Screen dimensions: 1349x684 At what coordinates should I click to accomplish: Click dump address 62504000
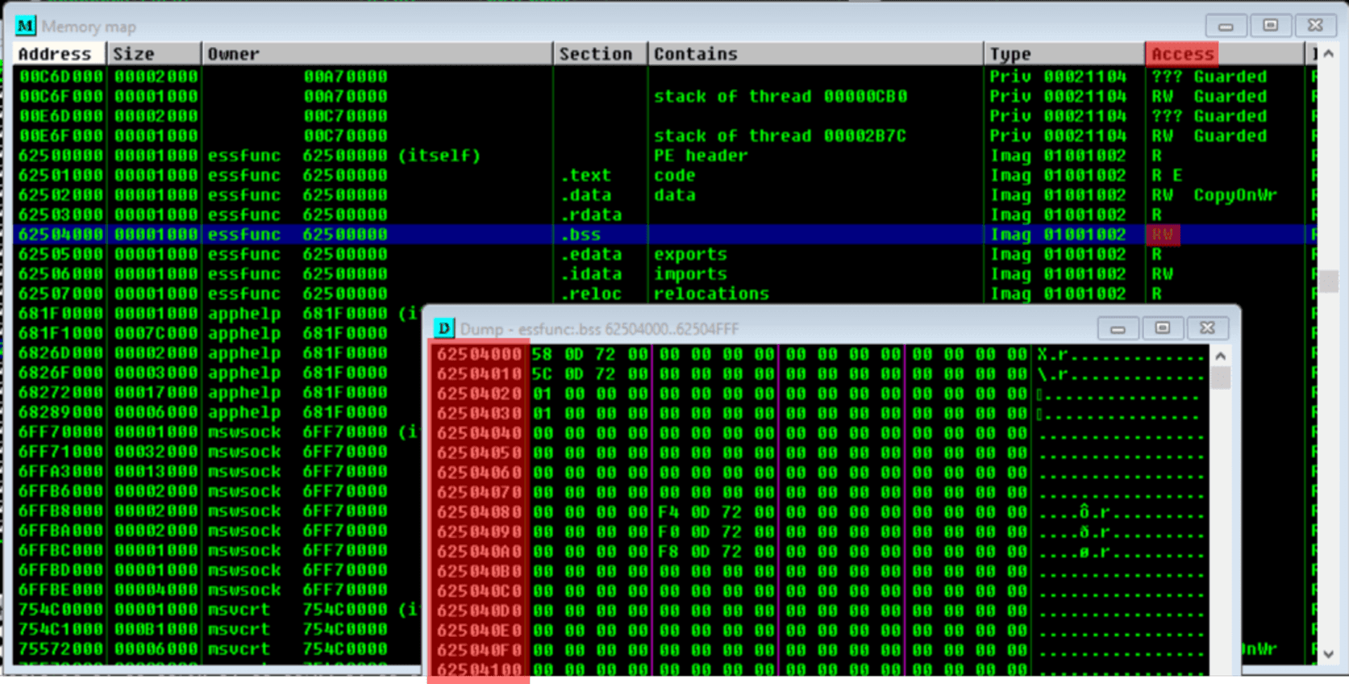click(x=479, y=354)
